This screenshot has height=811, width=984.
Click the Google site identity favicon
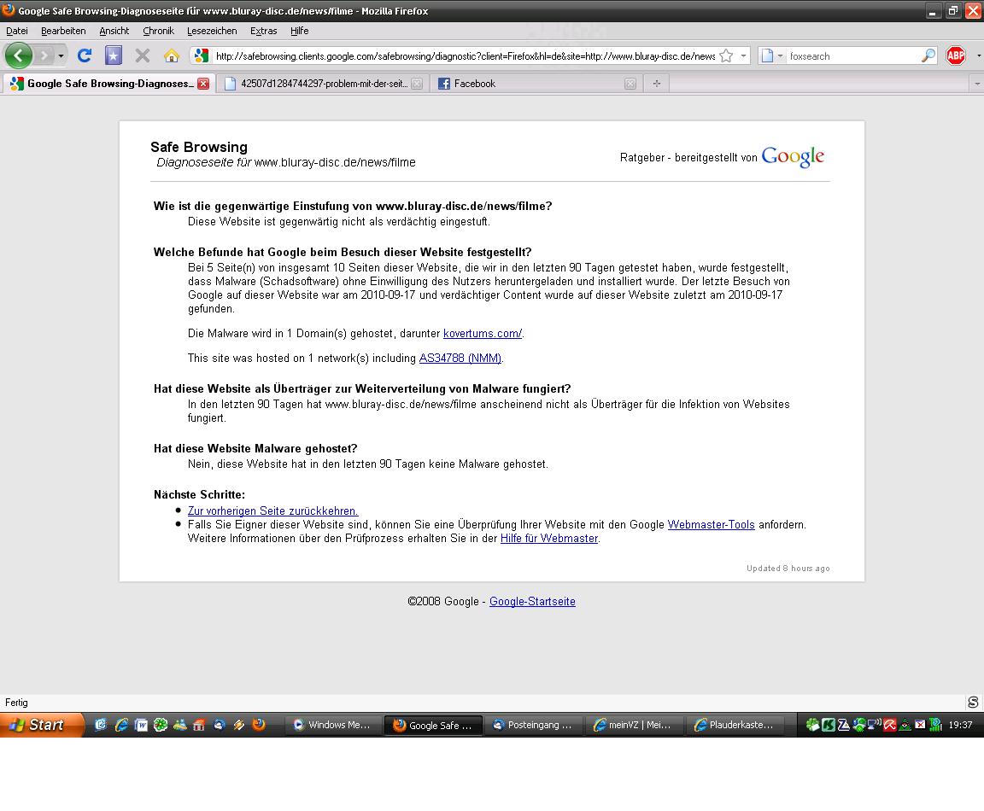tap(201, 55)
